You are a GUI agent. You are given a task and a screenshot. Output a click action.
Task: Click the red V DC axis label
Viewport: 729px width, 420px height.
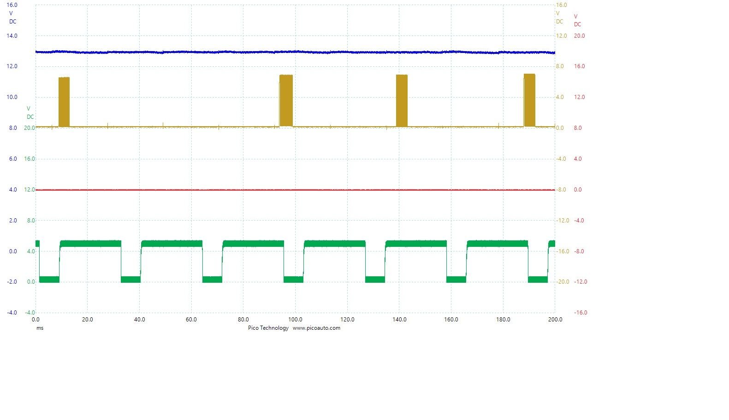coord(577,20)
